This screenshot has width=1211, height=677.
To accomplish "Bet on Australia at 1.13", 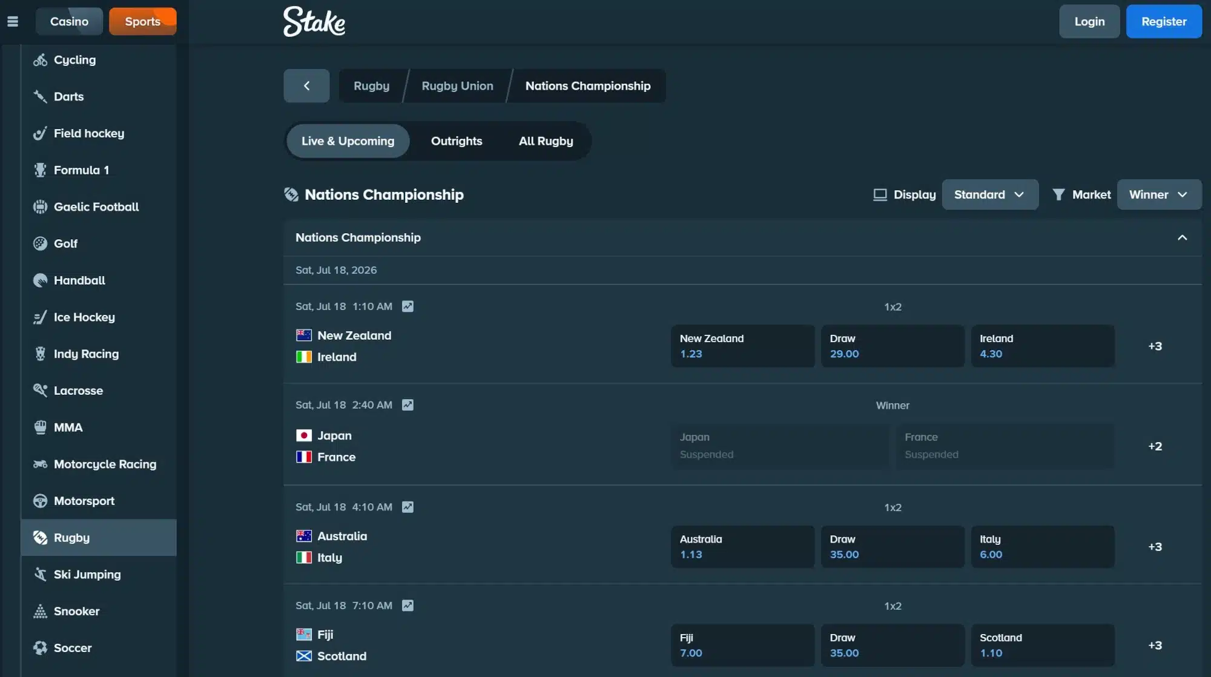I will point(742,547).
